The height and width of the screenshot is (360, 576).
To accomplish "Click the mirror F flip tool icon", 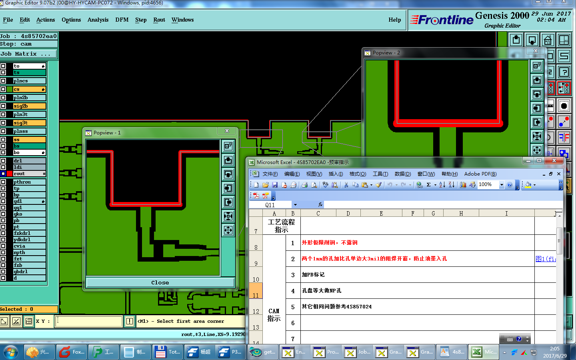I will click(564, 138).
